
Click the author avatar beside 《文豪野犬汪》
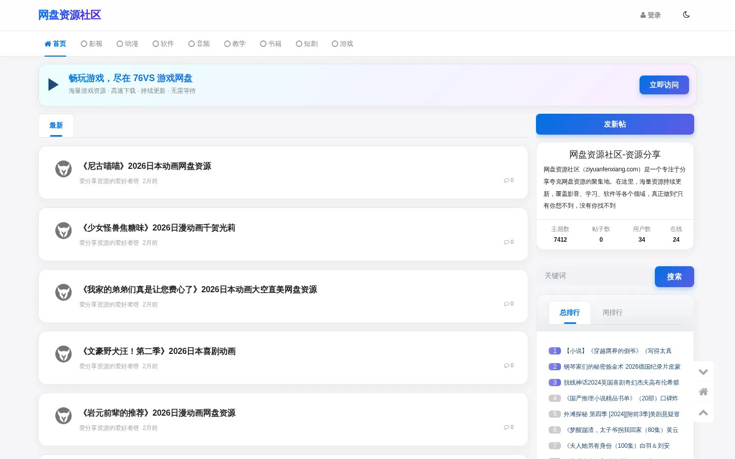63,354
